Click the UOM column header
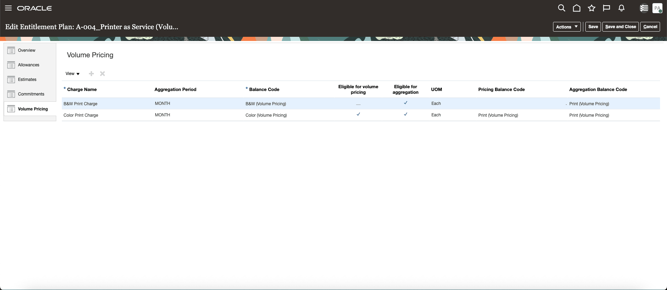Viewport: 667px width, 290px height. point(436,89)
